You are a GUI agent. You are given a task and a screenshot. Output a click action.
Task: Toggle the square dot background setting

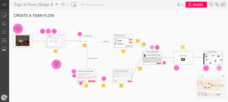(x=74, y=5)
